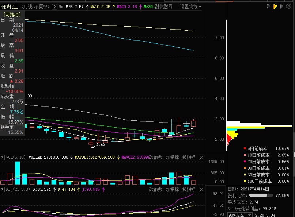This screenshot has height=217, width=295.
Task: Click the red 5日前成本 color swatch
Action: pos(245,148)
